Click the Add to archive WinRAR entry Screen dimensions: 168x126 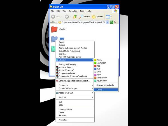tap(66, 67)
